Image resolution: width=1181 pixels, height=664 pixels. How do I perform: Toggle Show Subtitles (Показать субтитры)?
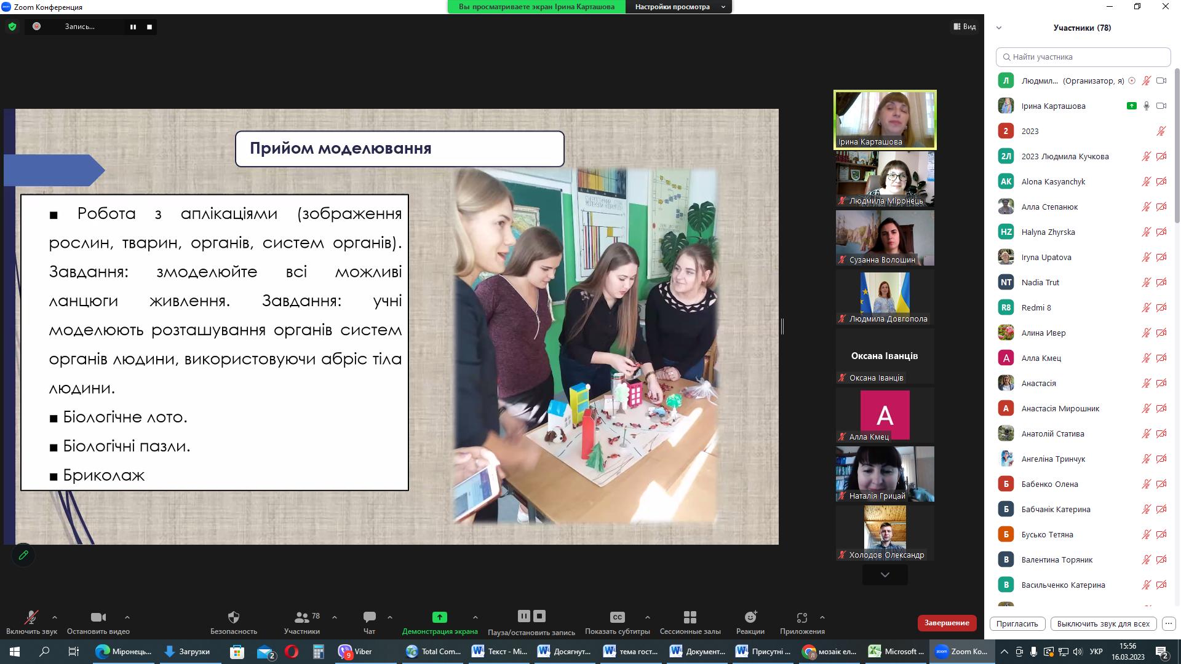(617, 617)
